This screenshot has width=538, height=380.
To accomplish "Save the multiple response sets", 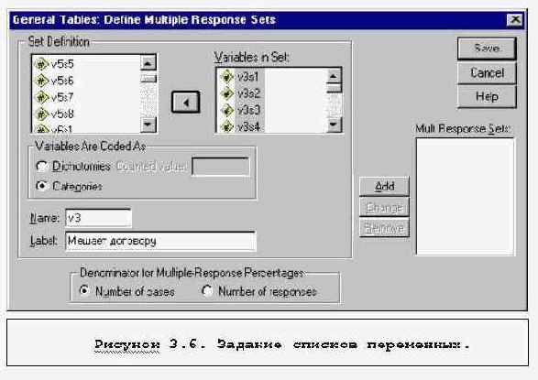I will 487,49.
